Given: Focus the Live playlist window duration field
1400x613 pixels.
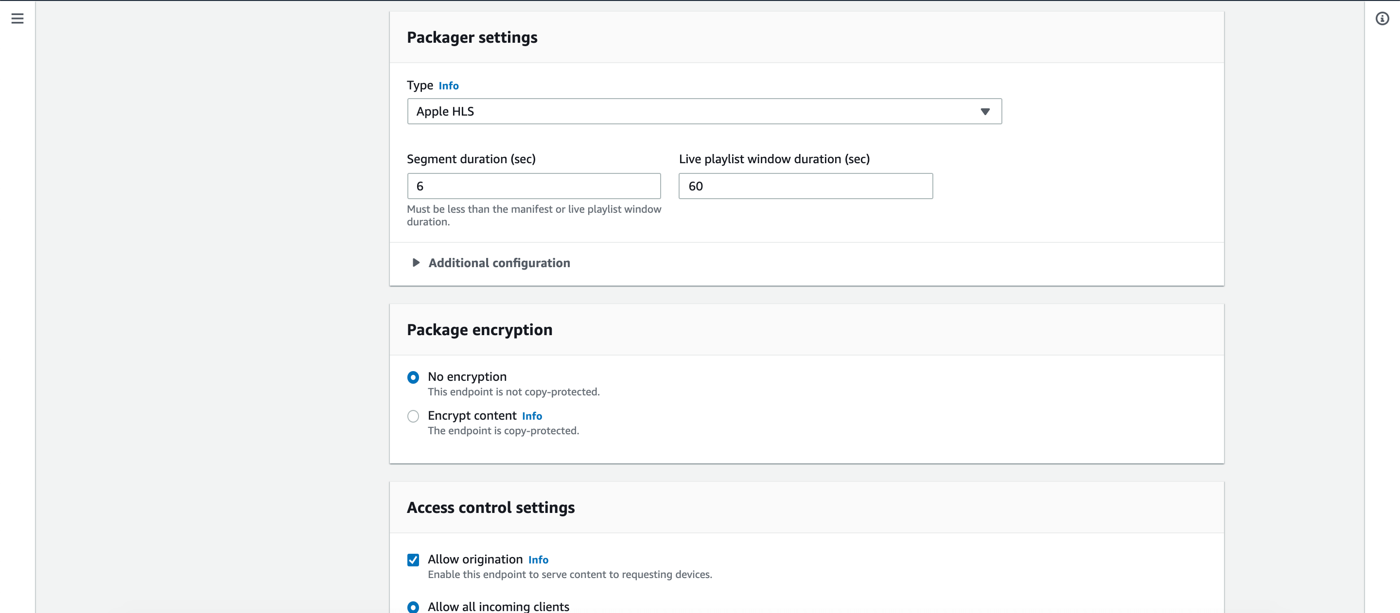Looking at the screenshot, I should (x=805, y=186).
